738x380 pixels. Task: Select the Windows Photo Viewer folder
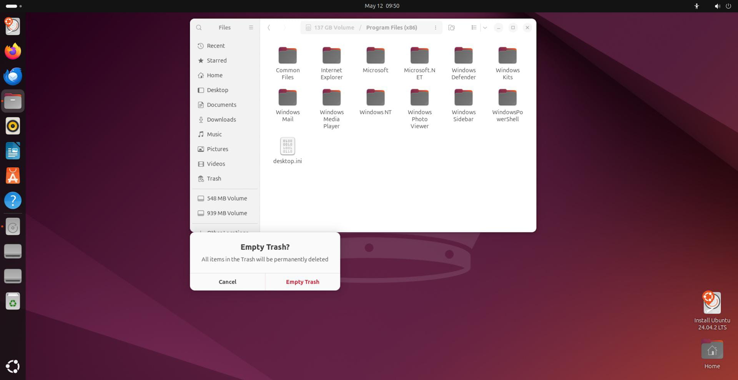419,109
